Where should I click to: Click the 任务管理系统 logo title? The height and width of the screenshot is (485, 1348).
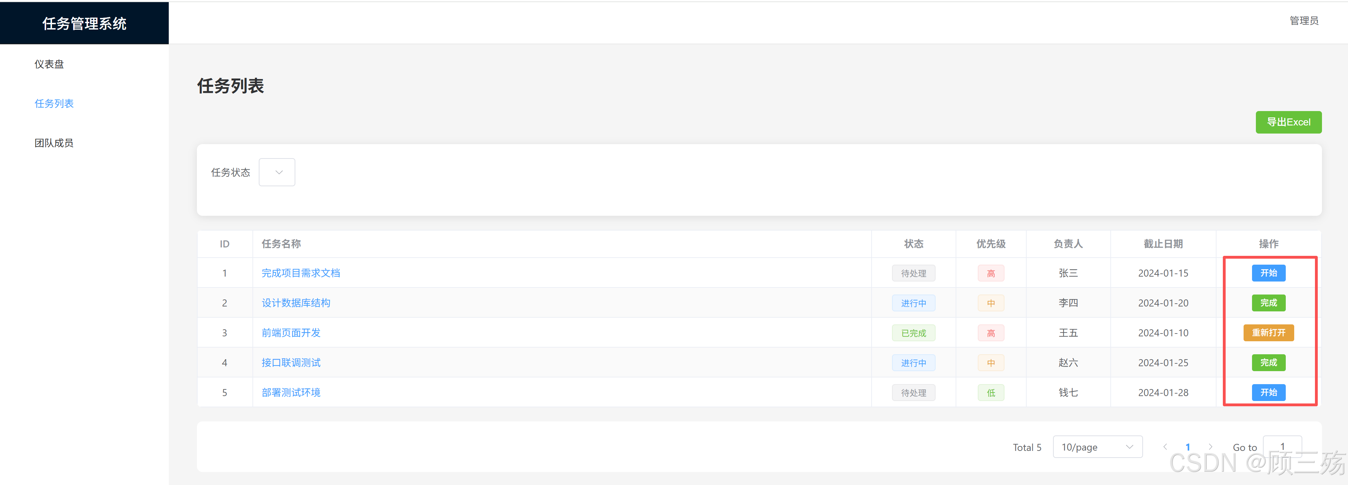[84, 24]
